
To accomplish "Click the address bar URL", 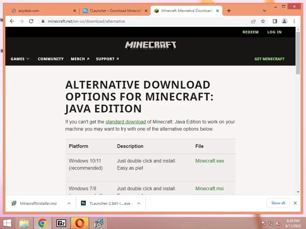I will (x=86, y=21).
